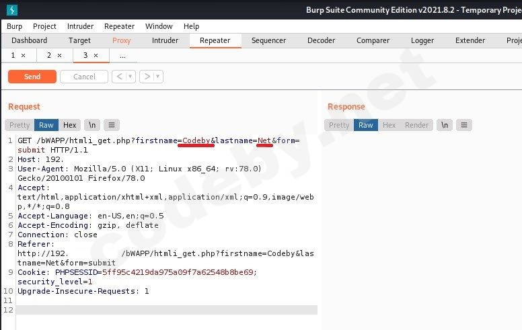
Task: Switch to the Extender tab
Action: click(x=470, y=40)
